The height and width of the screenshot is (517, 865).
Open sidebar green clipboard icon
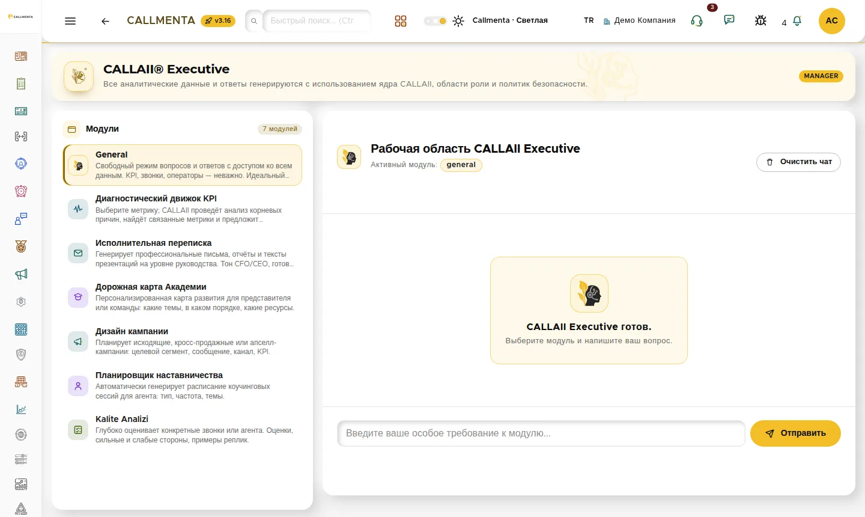click(x=21, y=84)
